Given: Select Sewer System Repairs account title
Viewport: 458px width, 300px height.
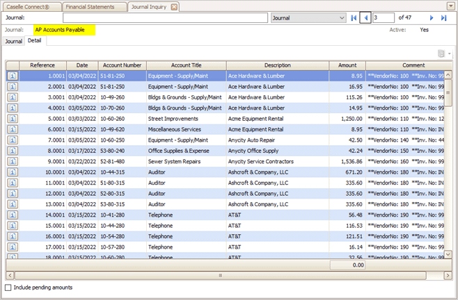Looking at the screenshot, I should [187, 162].
